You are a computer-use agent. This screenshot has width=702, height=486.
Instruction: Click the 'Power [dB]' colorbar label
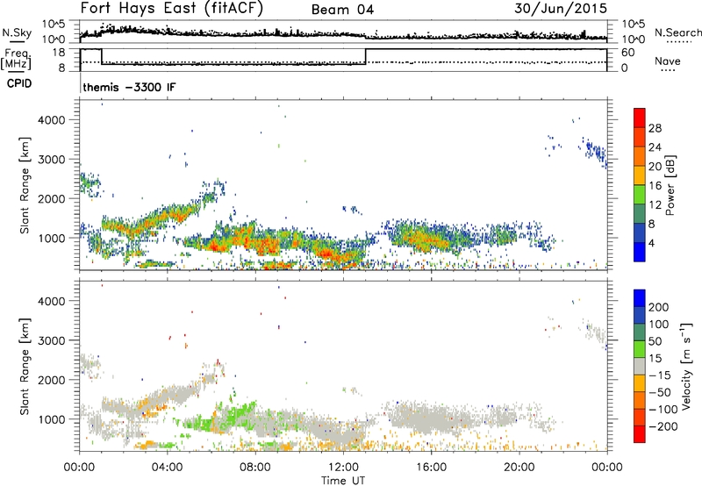pos(670,185)
